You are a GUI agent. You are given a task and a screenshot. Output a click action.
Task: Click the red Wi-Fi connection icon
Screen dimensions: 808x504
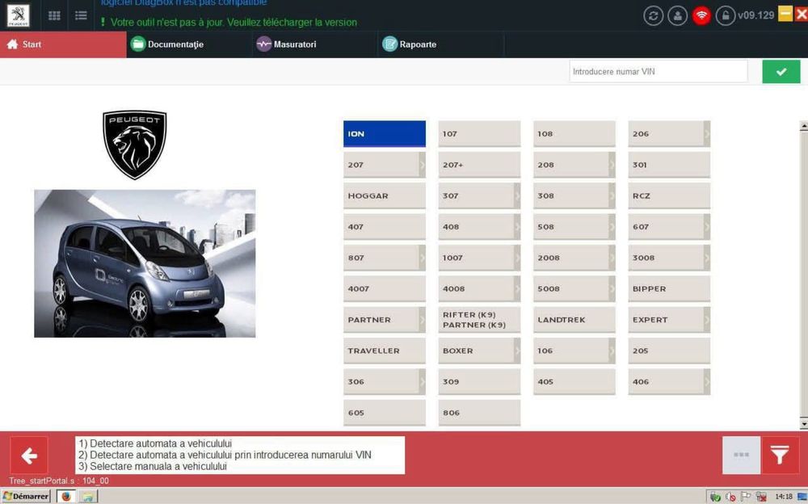pos(701,15)
